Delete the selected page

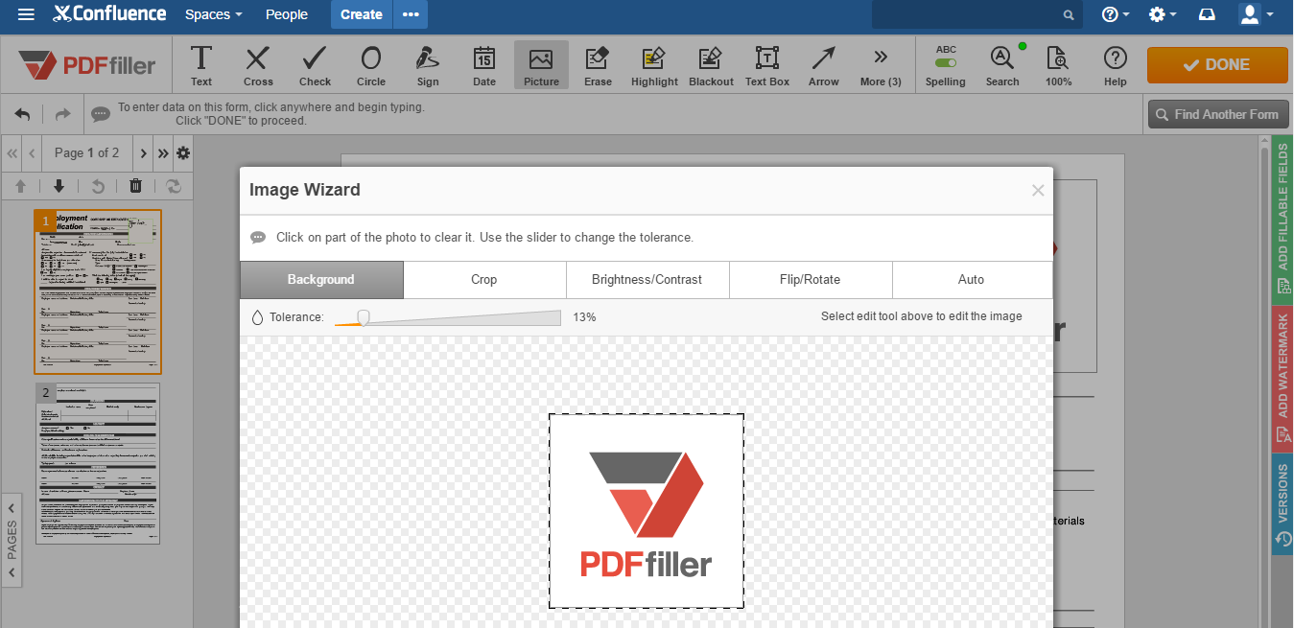pyautogui.click(x=135, y=186)
